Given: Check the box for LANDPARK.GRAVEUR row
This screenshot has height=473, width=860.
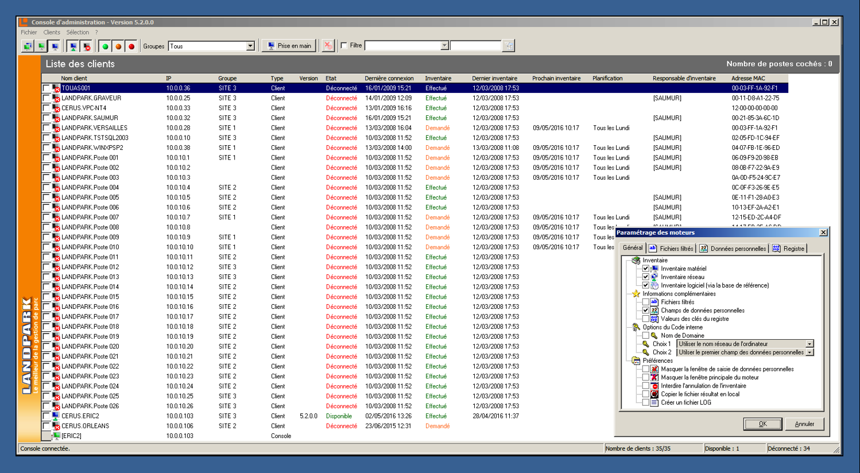Looking at the screenshot, I should 46,98.
